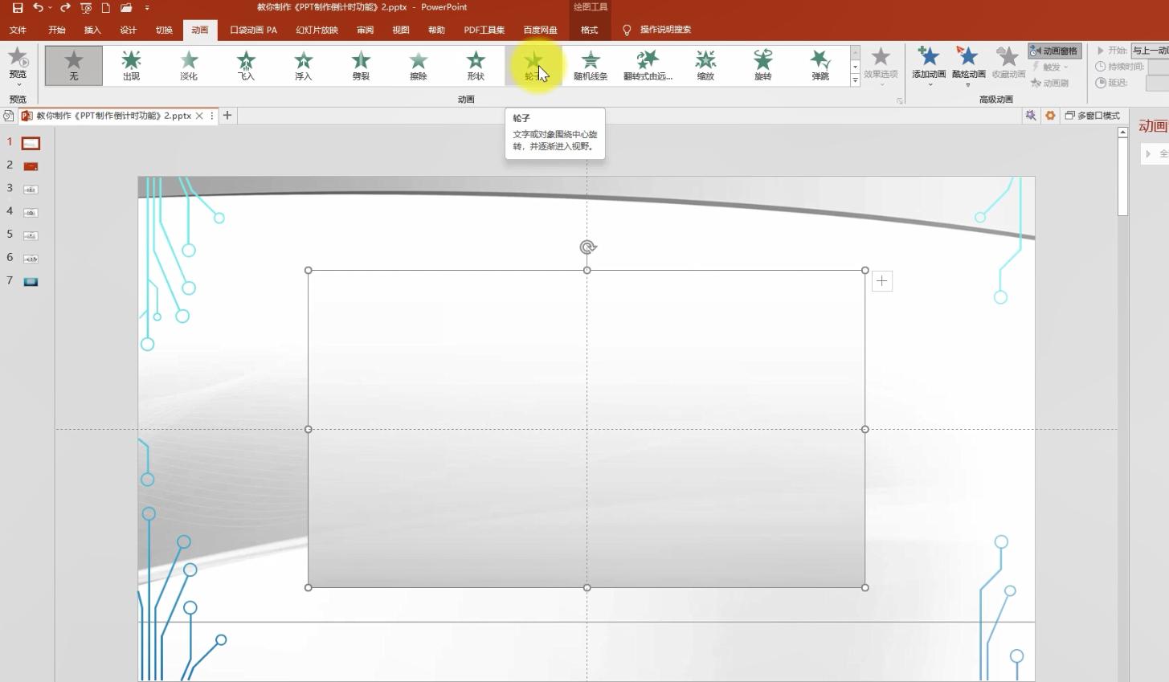
Task: Select the 旋转 (Swivel) animation
Action: click(762, 65)
